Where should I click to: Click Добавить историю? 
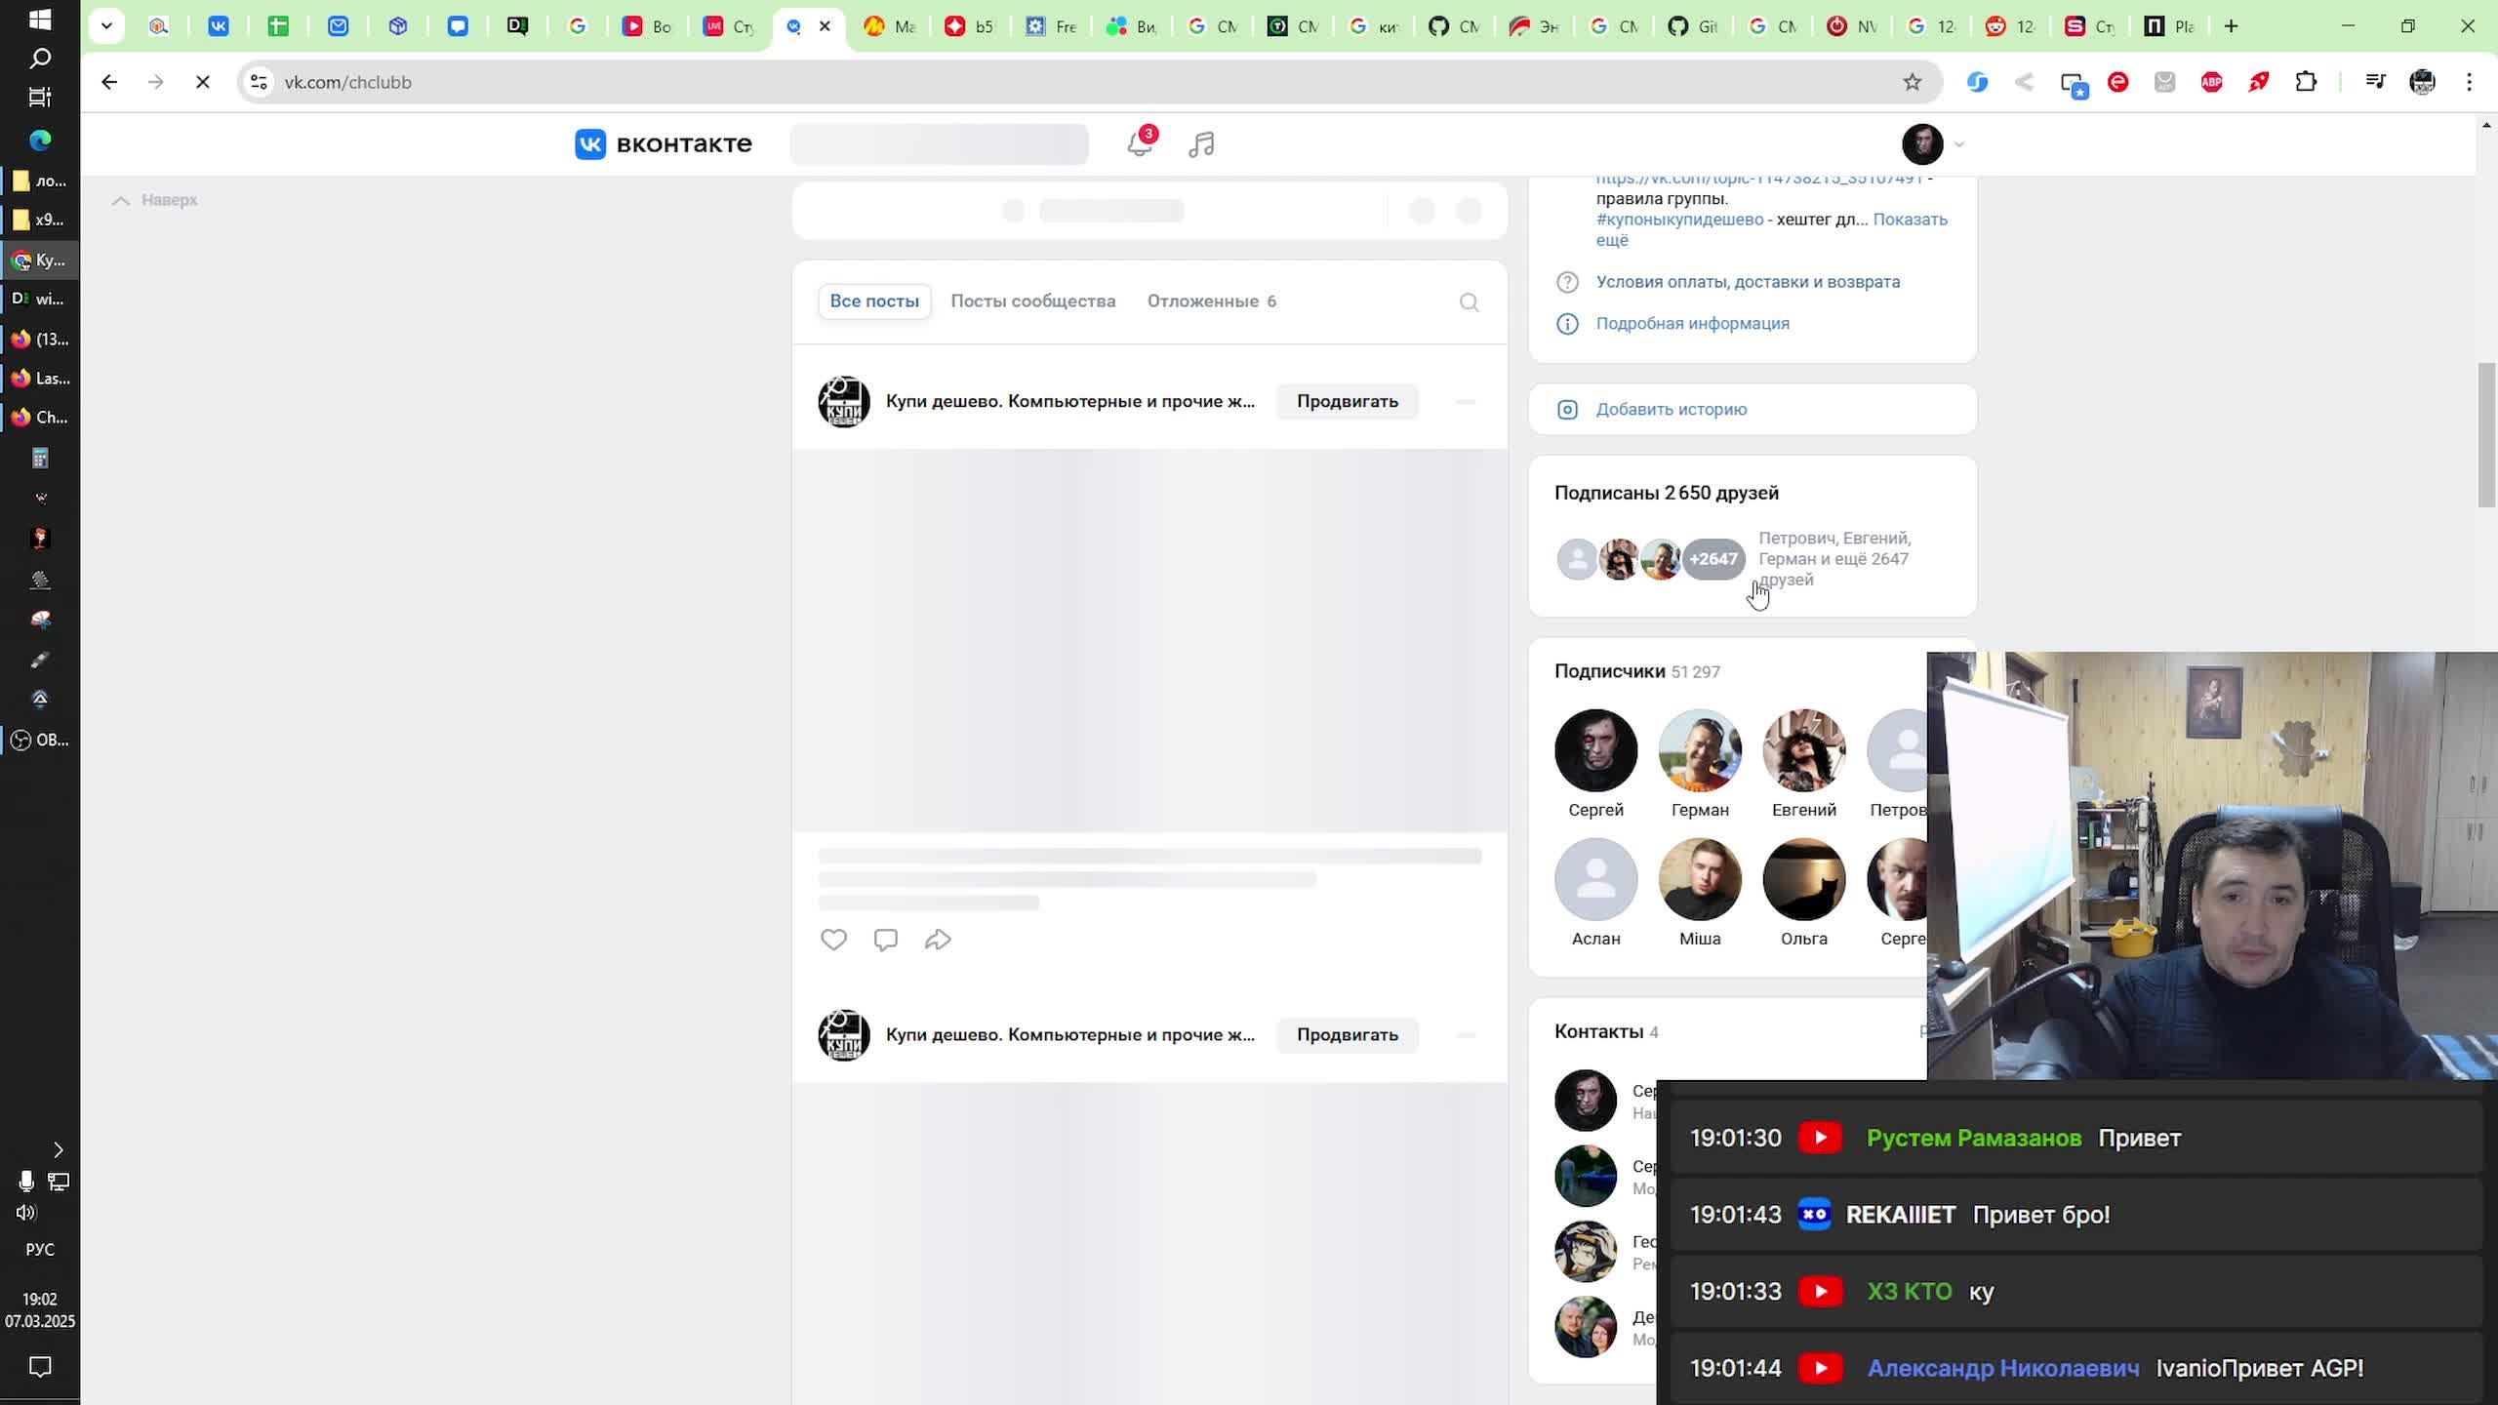1671,409
